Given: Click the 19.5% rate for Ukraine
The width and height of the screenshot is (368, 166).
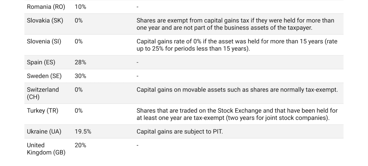Looking at the screenshot, I should click(83, 131).
